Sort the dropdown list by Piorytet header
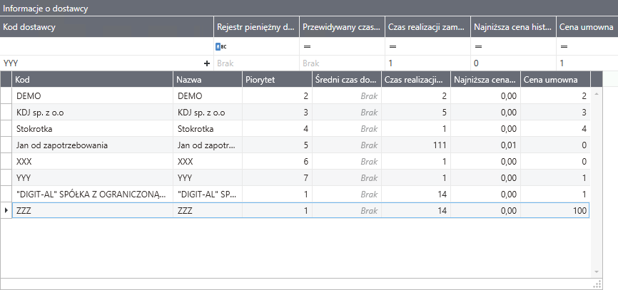The height and width of the screenshot is (290, 618). pos(276,79)
